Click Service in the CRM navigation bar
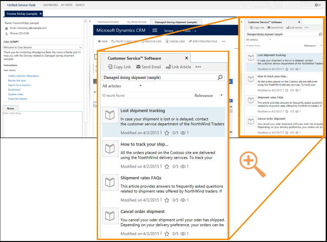The height and width of the screenshot is (242, 327). (168, 31)
